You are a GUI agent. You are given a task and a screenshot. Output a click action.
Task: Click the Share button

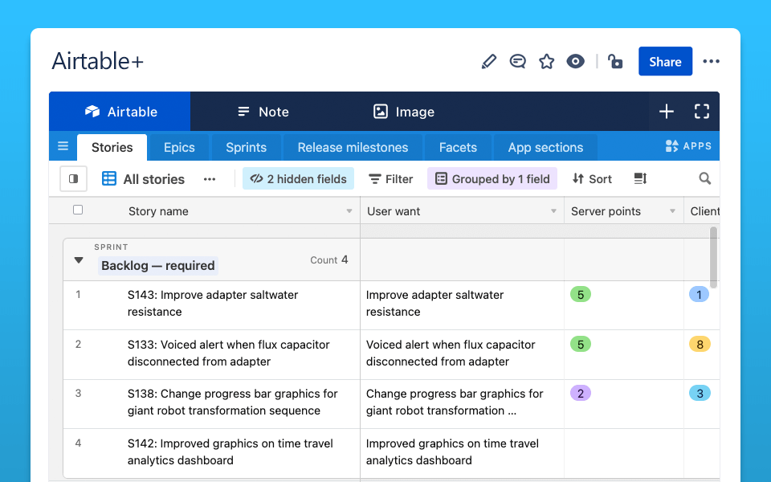pos(665,61)
